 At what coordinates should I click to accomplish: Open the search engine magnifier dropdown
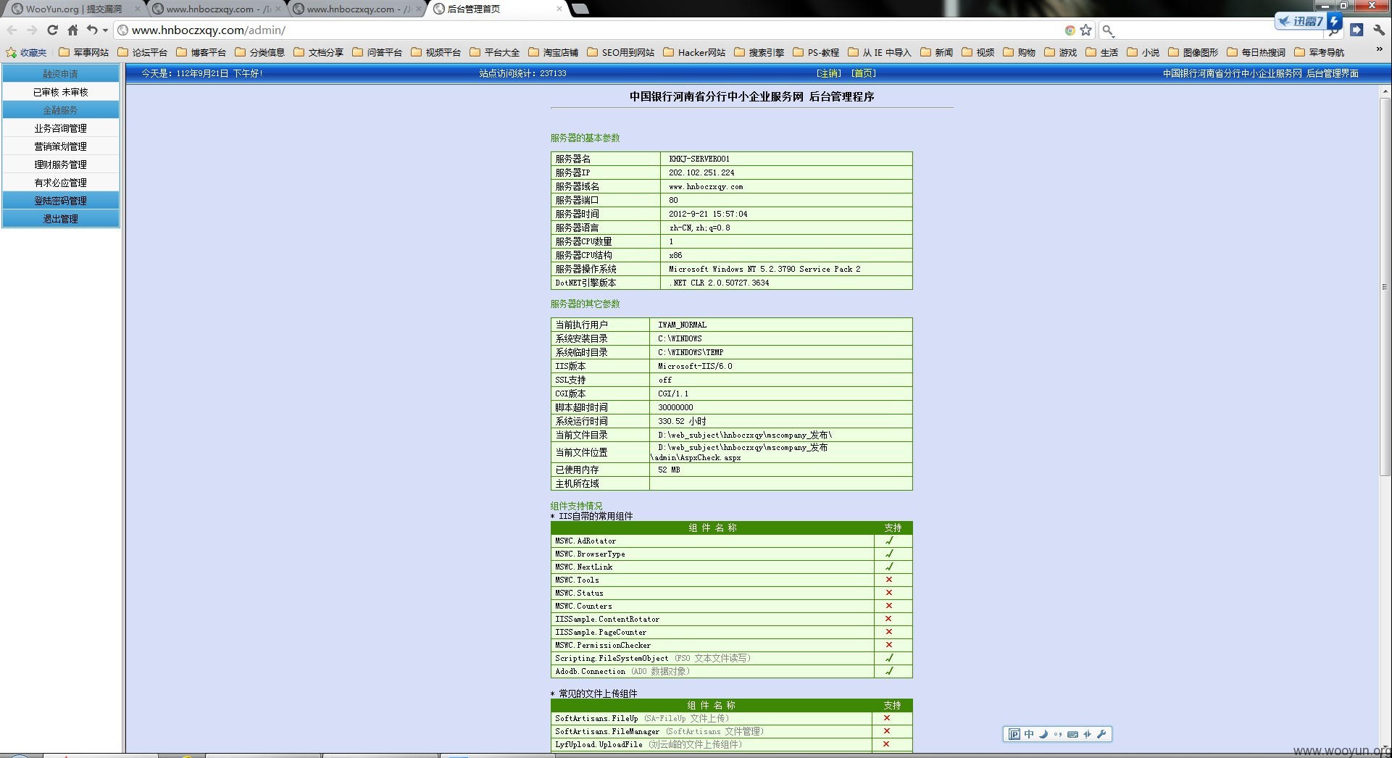1108,30
